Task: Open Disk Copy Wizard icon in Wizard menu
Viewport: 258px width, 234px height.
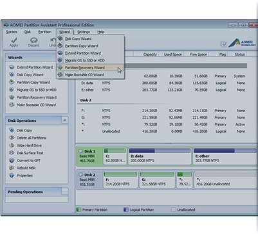Action: (60, 38)
